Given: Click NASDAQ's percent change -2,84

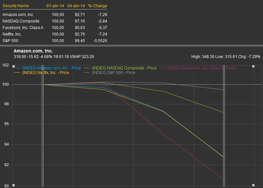Looking at the screenshot, I should [x=103, y=21].
